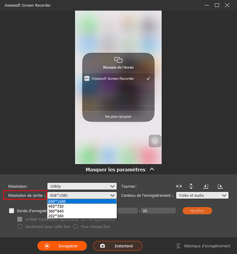Image resolution: width=237 pixels, height=254 pixels.
Task: Open the Vidéo et audio content dropdown
Action: coord(202,195)
